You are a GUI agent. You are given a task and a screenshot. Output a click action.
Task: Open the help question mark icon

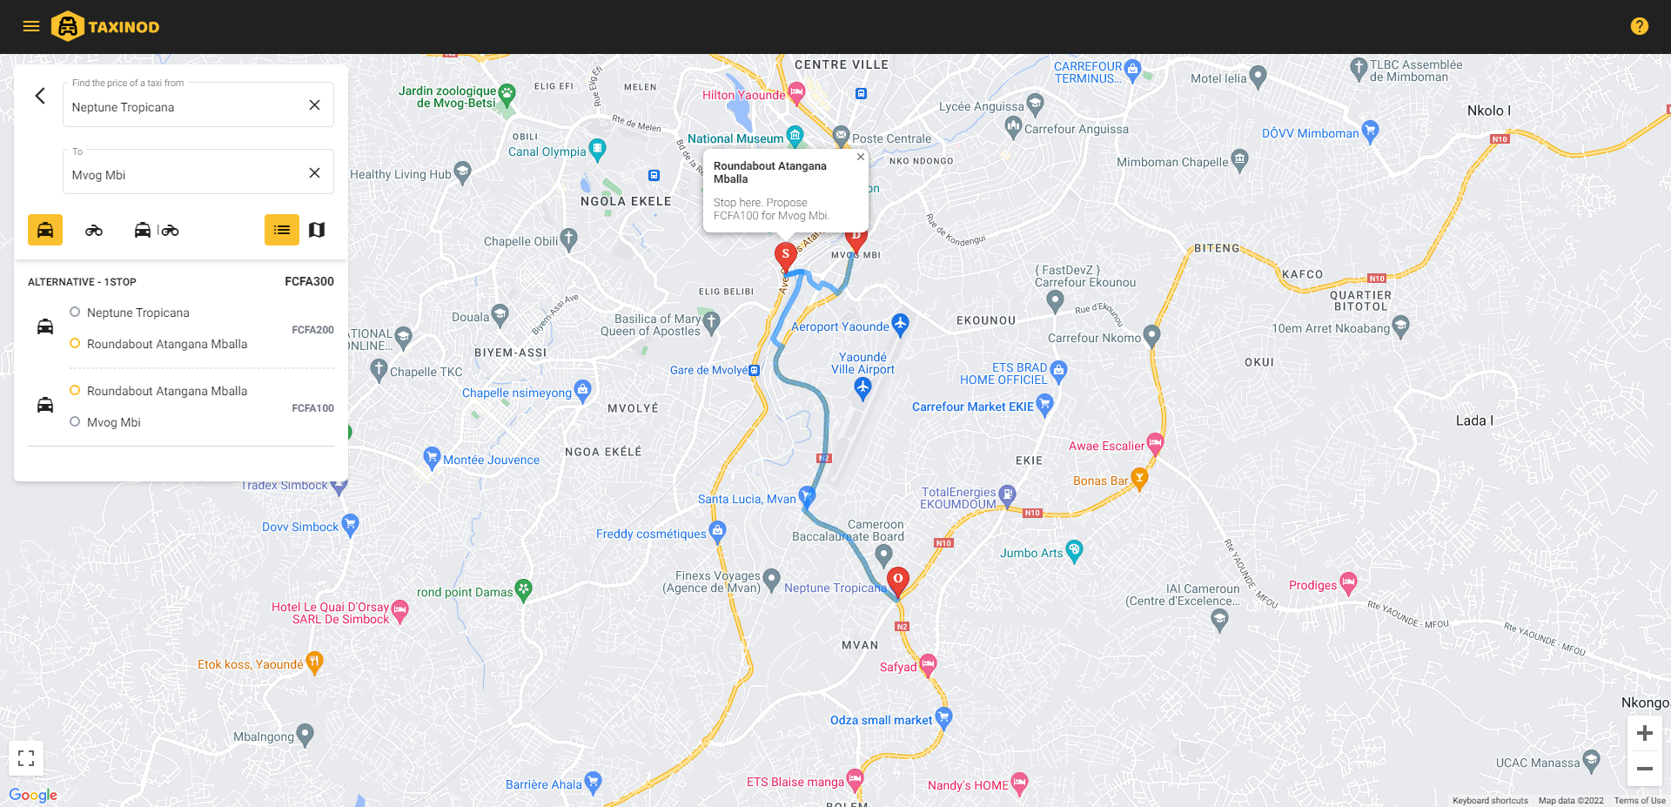[1640, 26]
